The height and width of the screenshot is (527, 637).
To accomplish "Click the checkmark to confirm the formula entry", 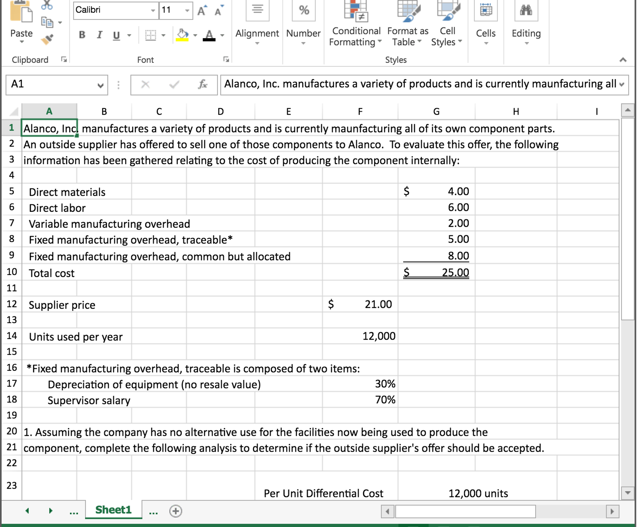I will tap(174, 84).
